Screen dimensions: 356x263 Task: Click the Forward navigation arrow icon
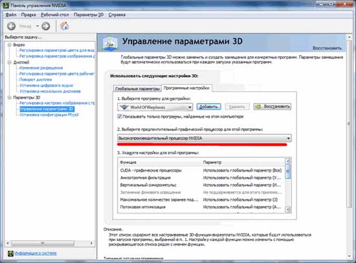[x=46, y=26]
